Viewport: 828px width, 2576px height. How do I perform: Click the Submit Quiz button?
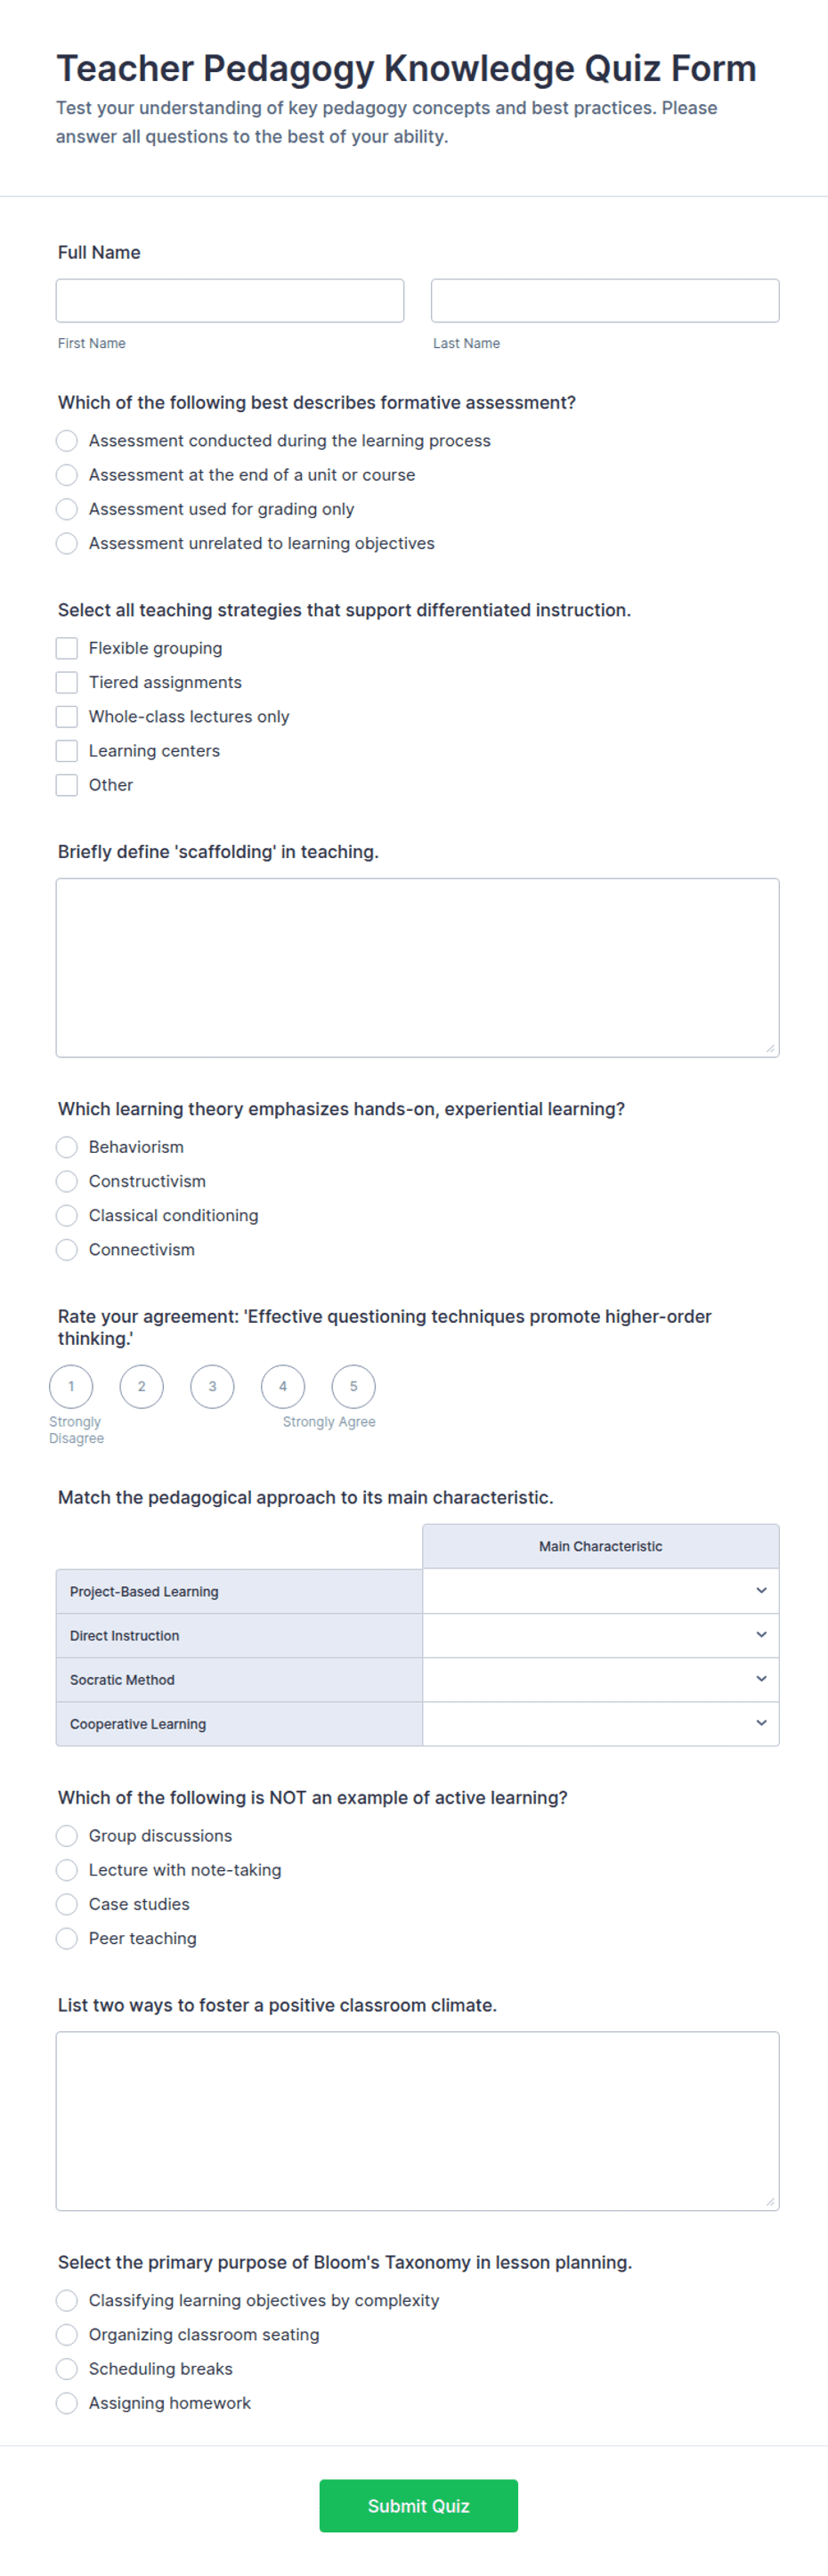point(418,2505)
